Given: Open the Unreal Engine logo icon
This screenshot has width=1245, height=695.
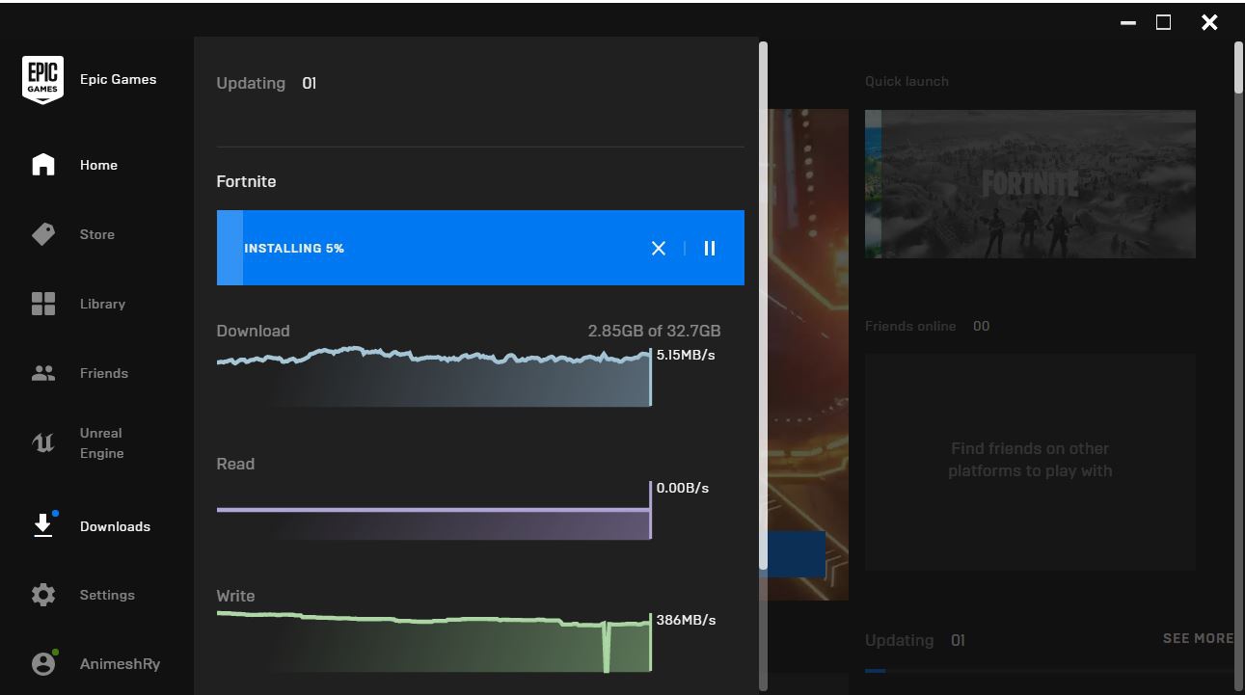Looking at the screenshot, I should coord(43,442).
